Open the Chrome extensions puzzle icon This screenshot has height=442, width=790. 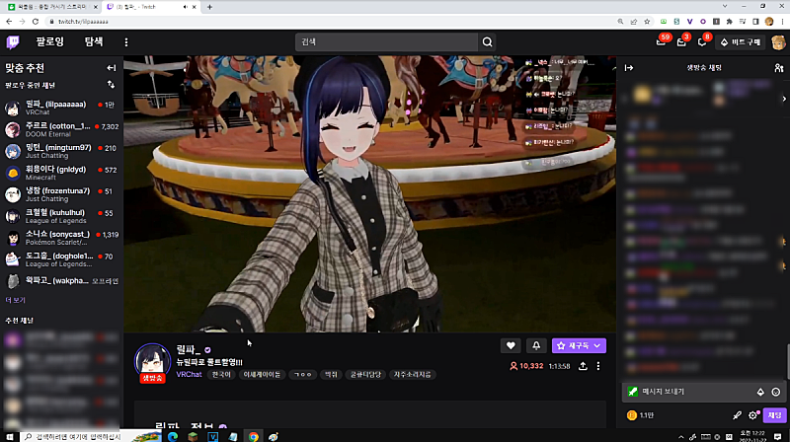pyautogui.click(x=729, y=22)
